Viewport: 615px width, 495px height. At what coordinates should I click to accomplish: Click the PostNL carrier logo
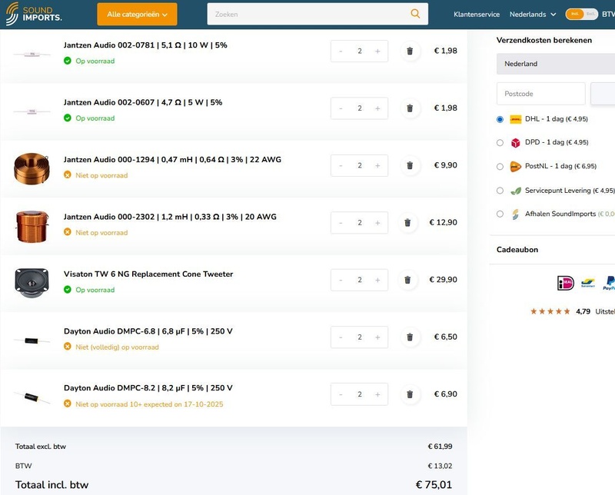point(515,167)
